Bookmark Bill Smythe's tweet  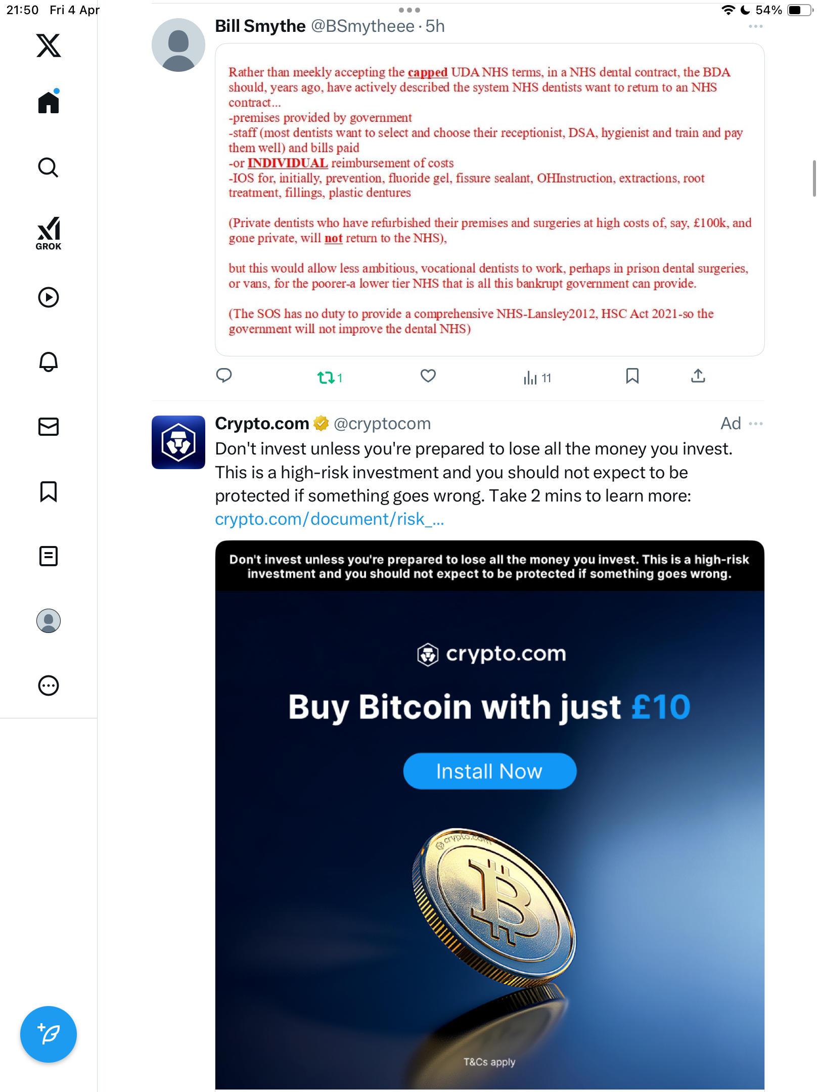click(x=632, y=376)
